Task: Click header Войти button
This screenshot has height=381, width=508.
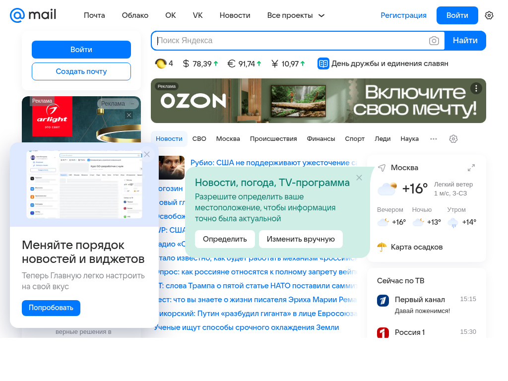Action: click(457, 15)
